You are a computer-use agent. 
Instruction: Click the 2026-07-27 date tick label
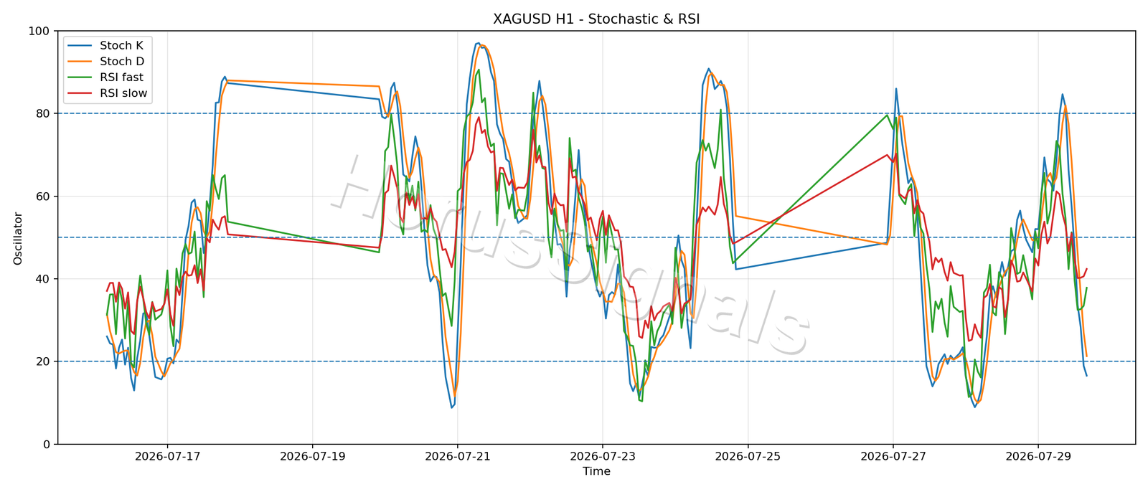(893, 456)
